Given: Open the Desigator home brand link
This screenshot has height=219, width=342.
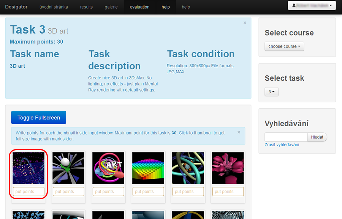Looking at the screenshot, I should tap(16, 7).
